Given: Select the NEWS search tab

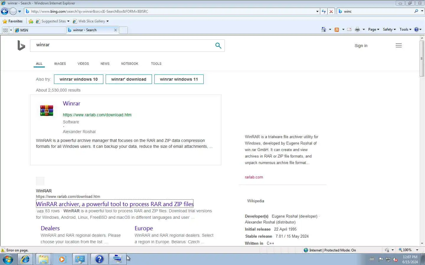Looking at the screenshot, I should click(x=105, y=64).
